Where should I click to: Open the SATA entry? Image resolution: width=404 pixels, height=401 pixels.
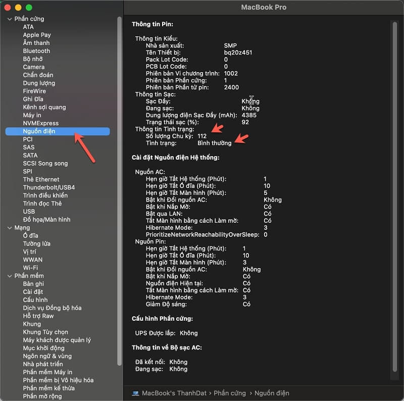pyautogui.click(x=30, y=155)
